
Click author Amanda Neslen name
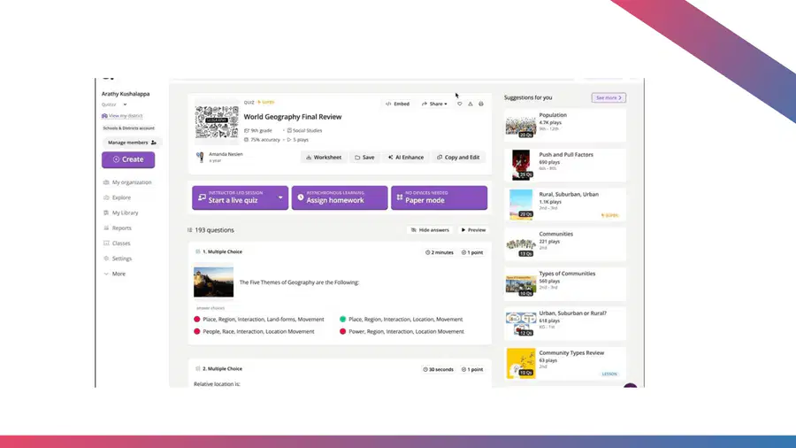tap(226, 154)
